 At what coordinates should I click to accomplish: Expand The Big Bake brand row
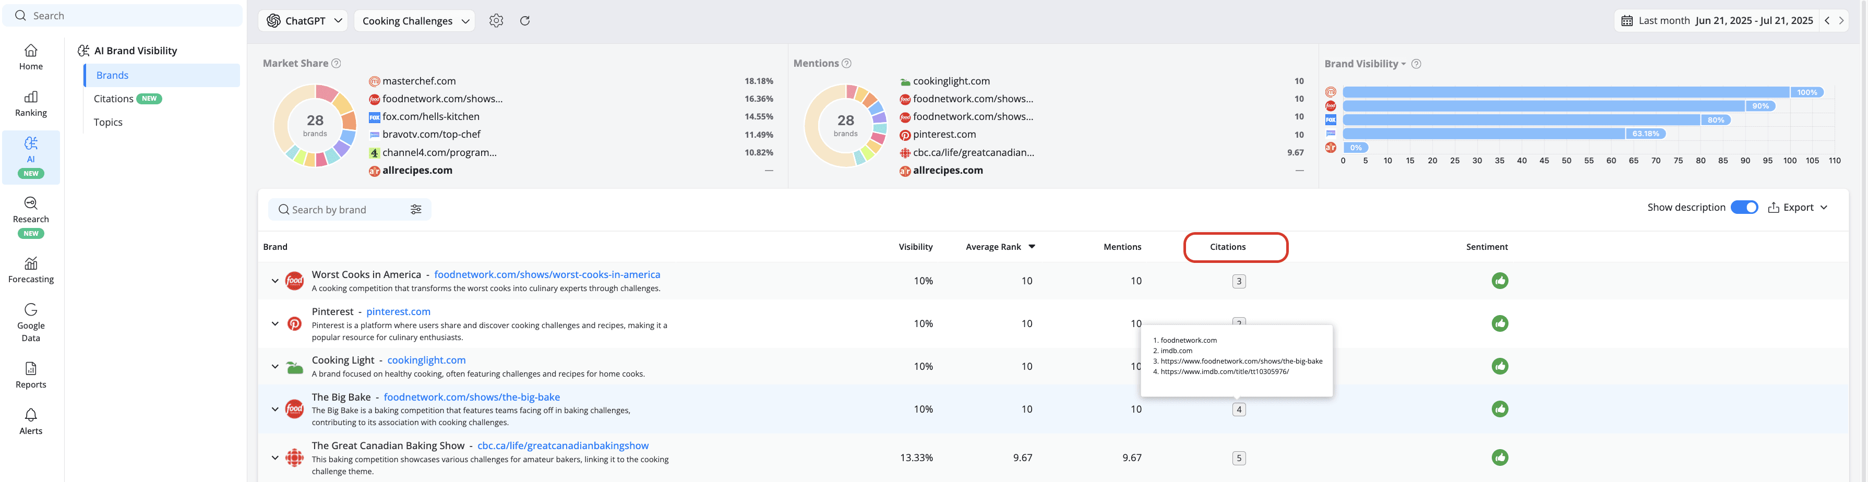[275, 409]
